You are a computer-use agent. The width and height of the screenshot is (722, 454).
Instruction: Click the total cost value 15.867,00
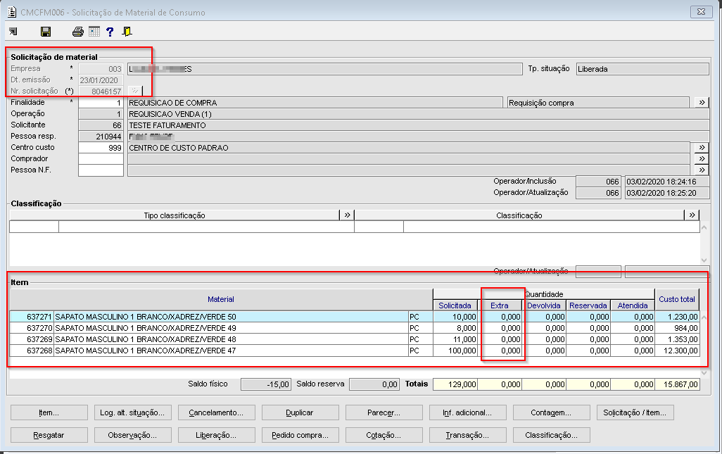[677, 384]
